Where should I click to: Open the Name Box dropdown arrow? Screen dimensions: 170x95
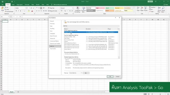tap(8, 17)
